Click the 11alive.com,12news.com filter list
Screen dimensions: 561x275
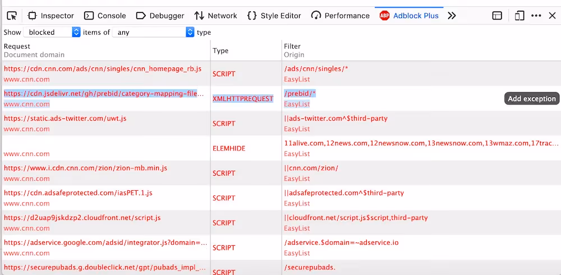421,143
